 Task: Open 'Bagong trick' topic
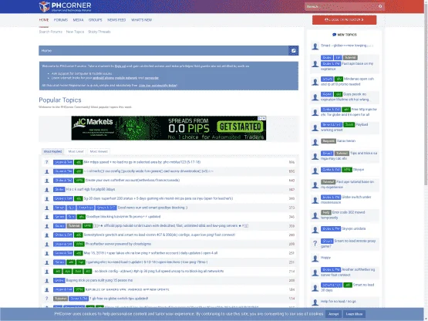pyautogui.click(x=99, y=280)
